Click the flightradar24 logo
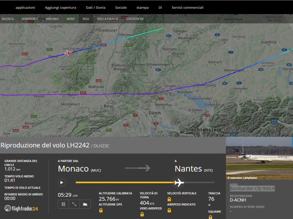Screen dimensions: 293x219 click(21, 208)
